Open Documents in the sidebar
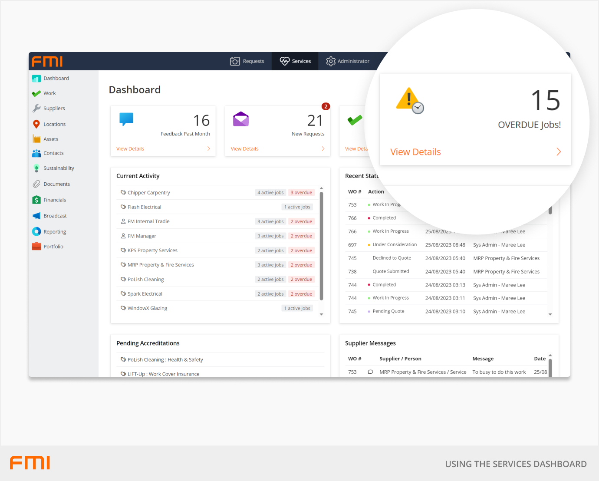Screen dimensions: 599x481 [56, 184]
